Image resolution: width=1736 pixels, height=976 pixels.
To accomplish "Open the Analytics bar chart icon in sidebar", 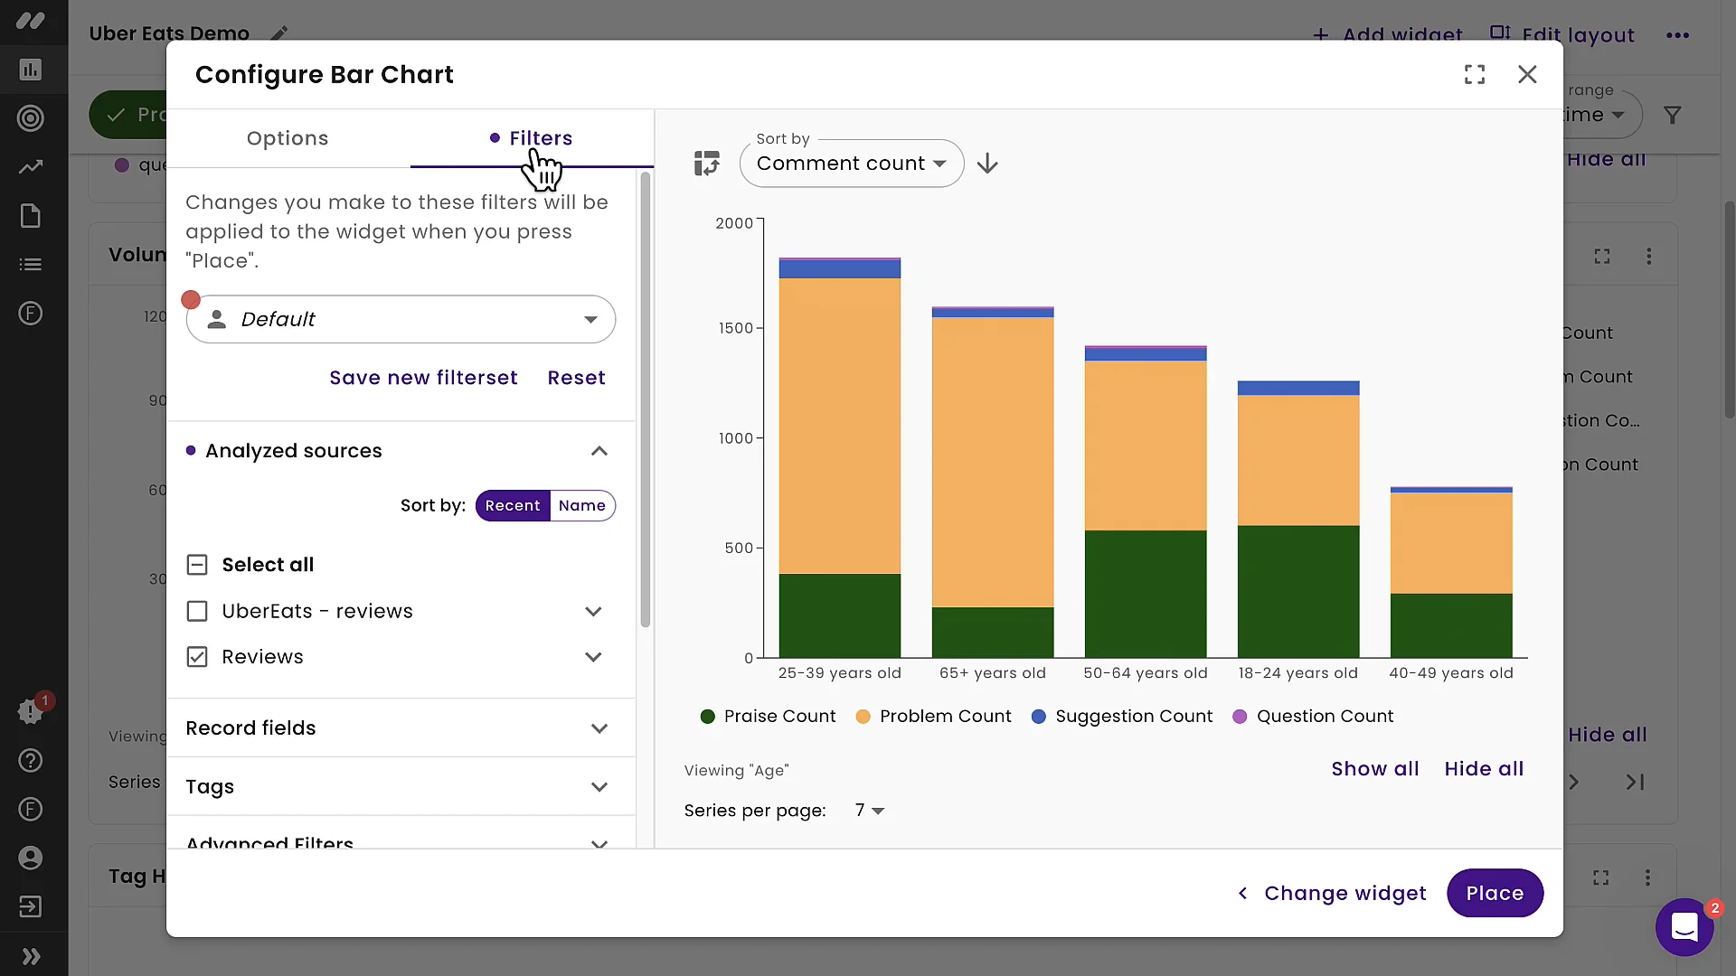I will coord(30,70).
